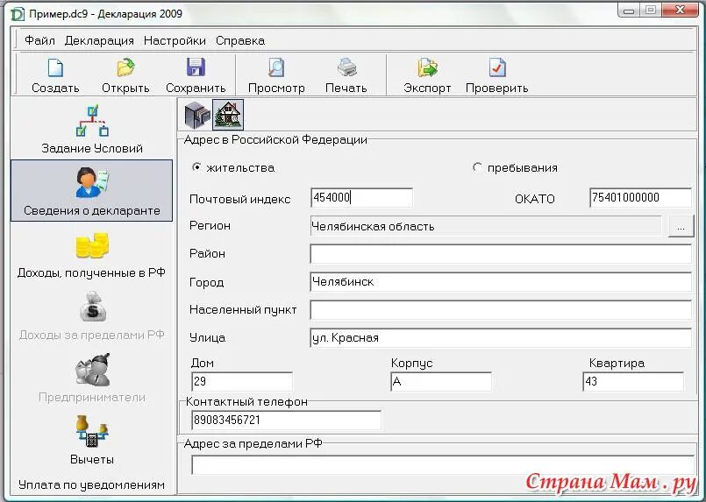Click the Создать new document icon

pos(55,68)
